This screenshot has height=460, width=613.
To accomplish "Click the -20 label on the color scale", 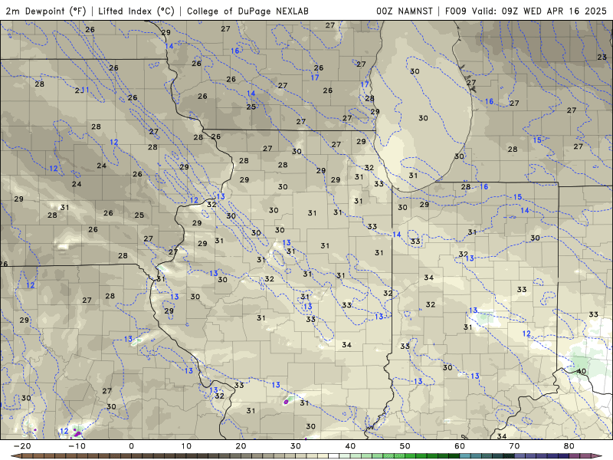I will [x=22, y=446].
